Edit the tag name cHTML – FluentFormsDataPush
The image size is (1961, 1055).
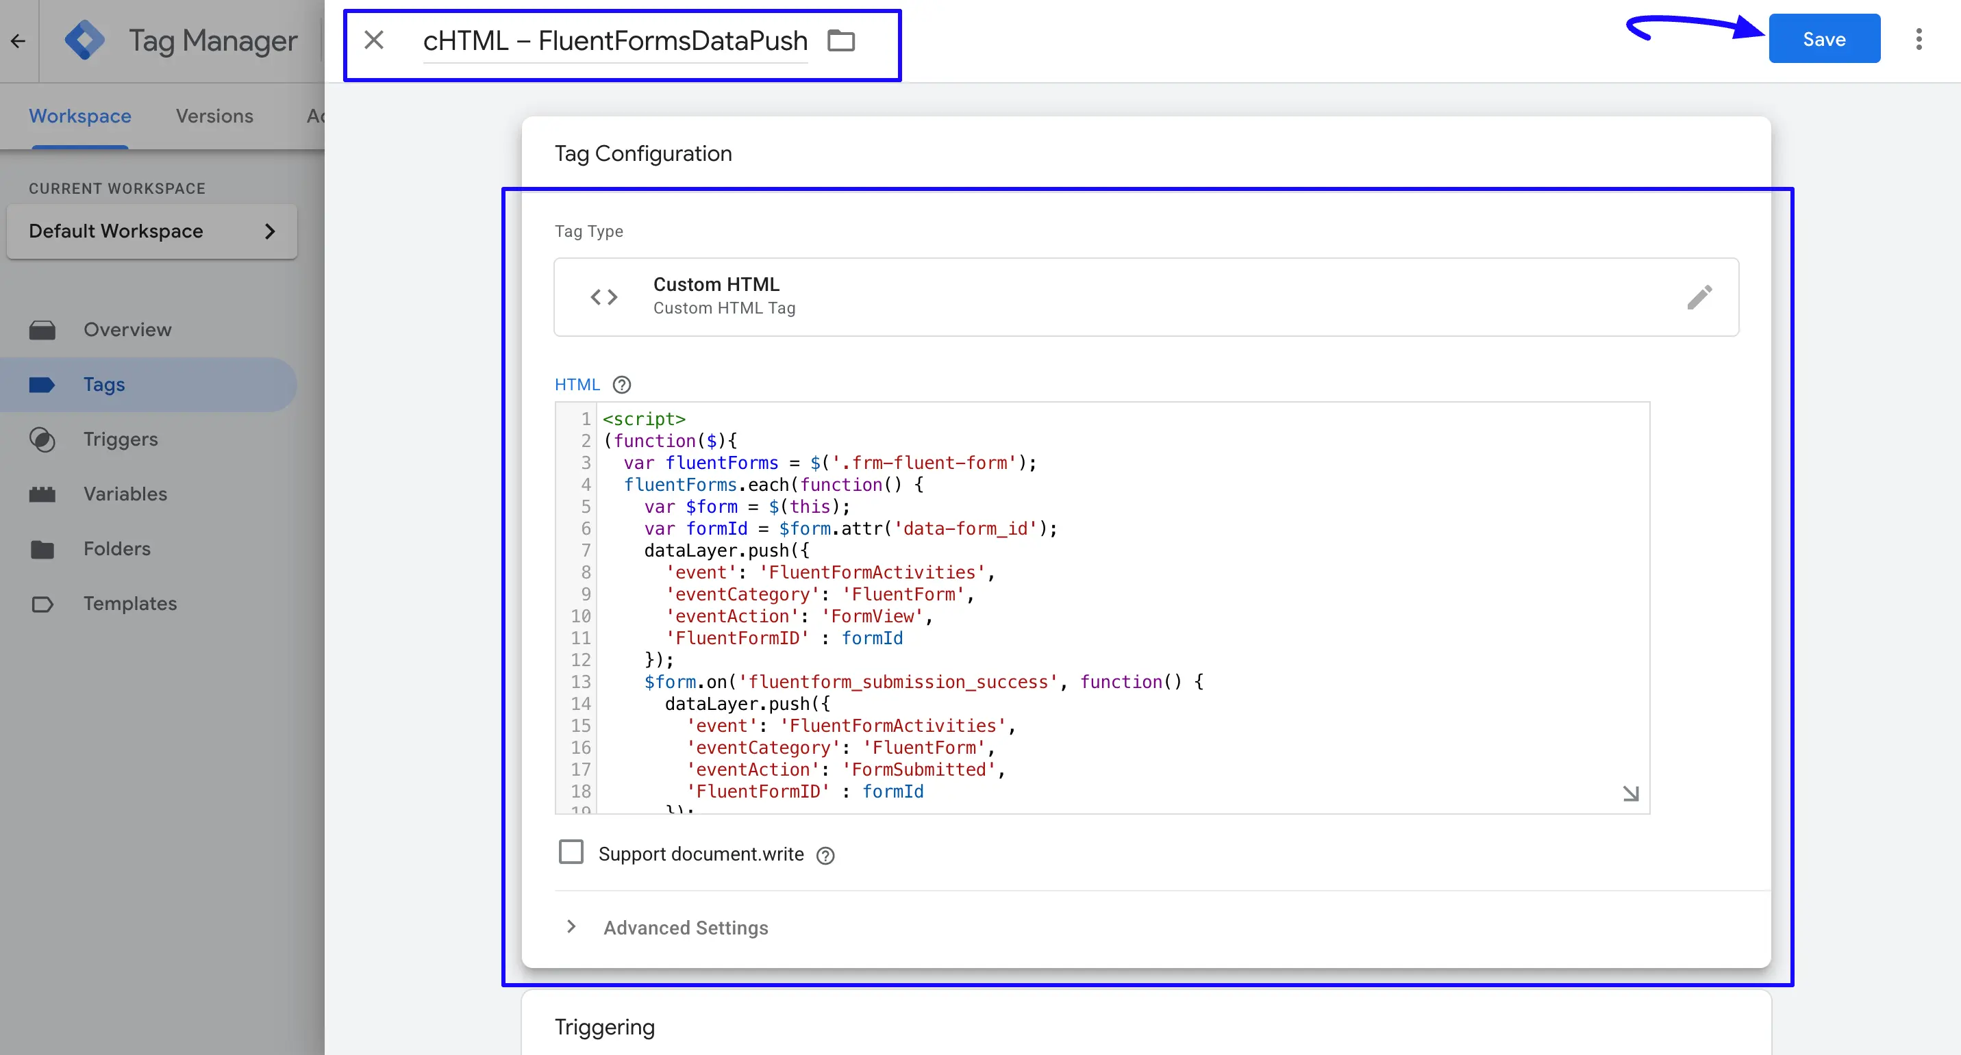pyautogui.click(x=615, y=40)
